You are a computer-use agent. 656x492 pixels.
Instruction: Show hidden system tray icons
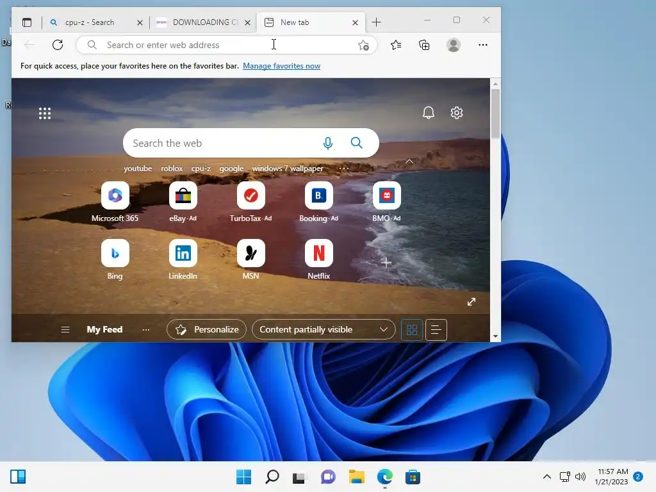click(546, 477)
